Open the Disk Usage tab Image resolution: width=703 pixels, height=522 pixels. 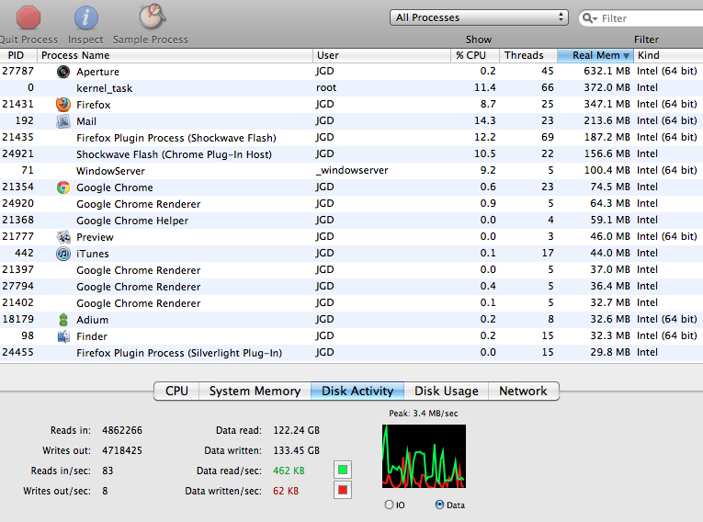446,391
